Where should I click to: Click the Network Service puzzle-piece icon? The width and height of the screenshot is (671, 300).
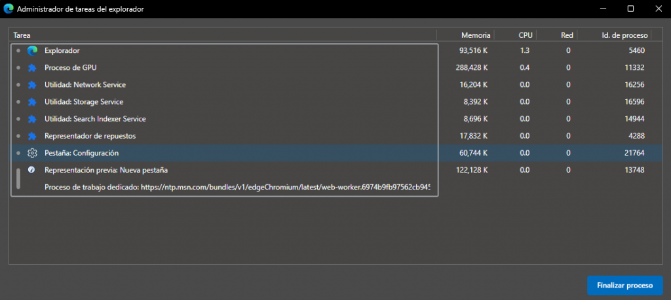click(x=32, y=85)
